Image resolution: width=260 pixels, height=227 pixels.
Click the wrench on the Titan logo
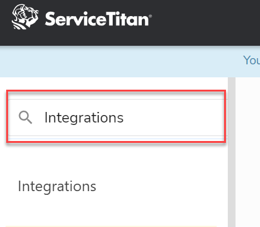32,9
